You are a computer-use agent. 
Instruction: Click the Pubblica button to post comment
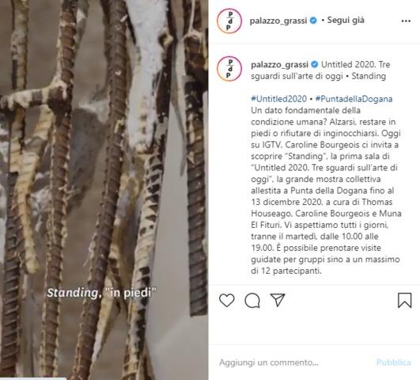(393, 363)
